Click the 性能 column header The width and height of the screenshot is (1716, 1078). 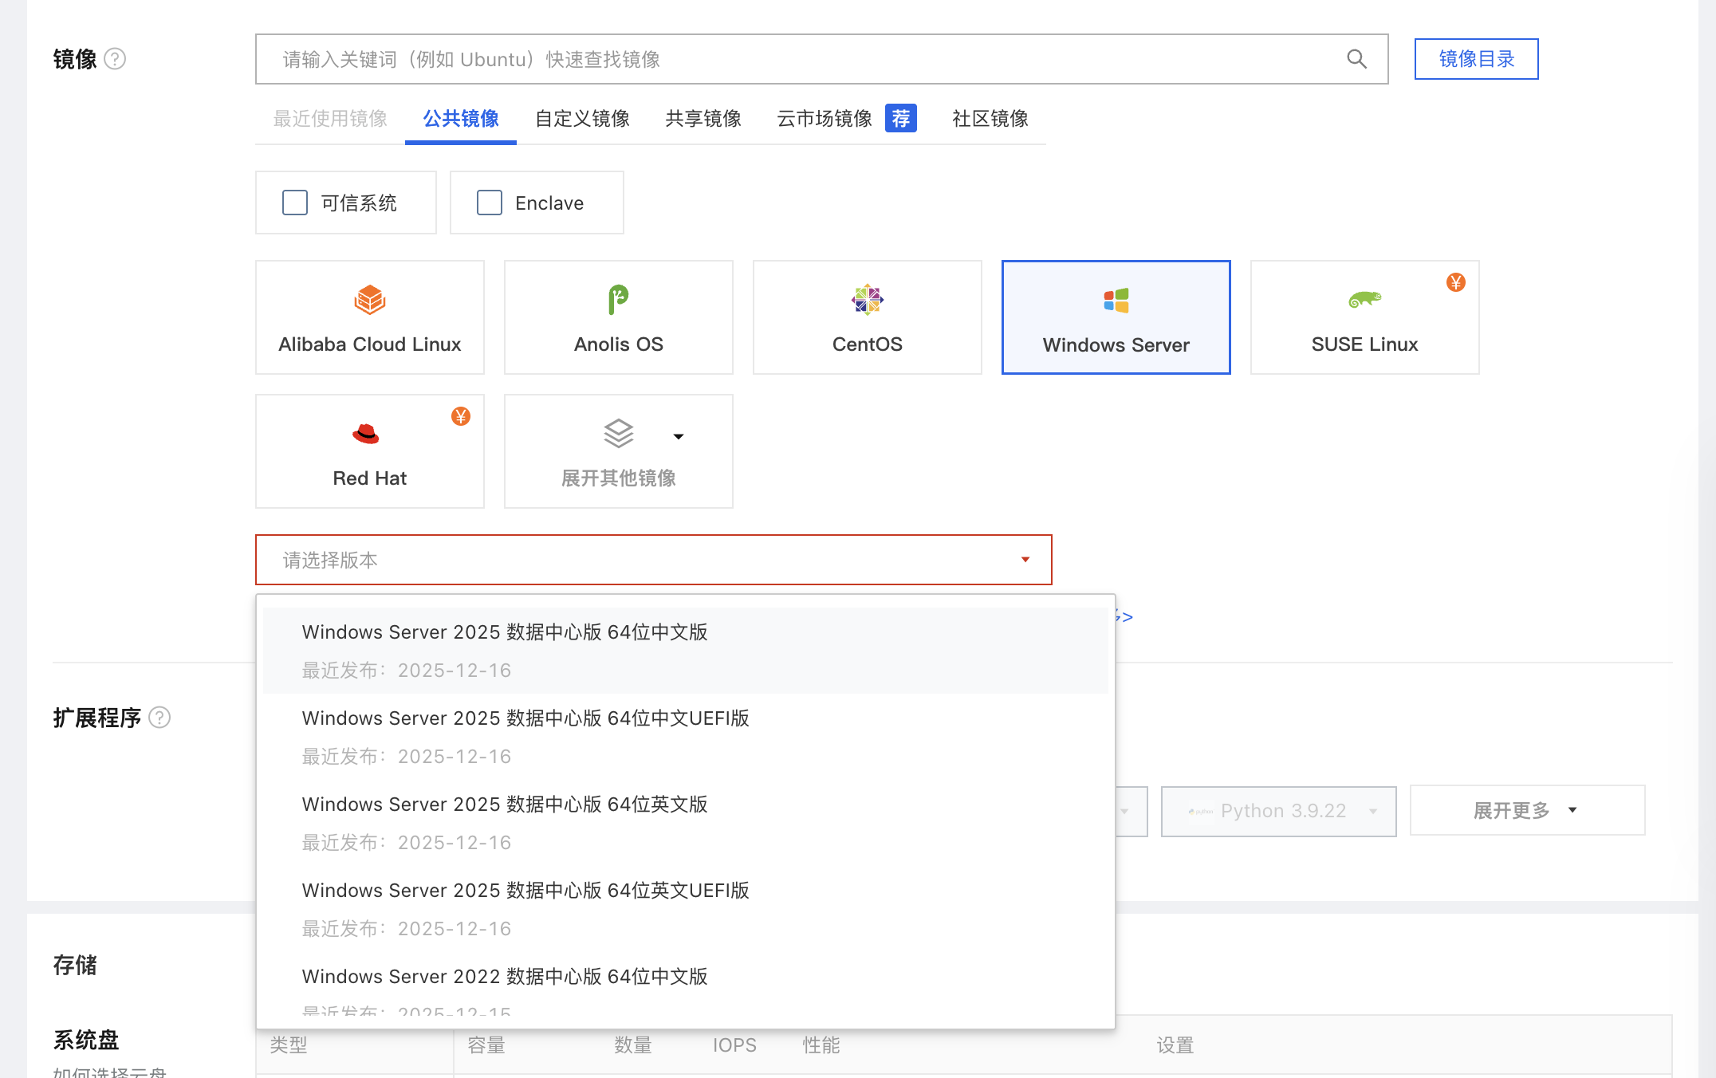[x=821, y=1045]
